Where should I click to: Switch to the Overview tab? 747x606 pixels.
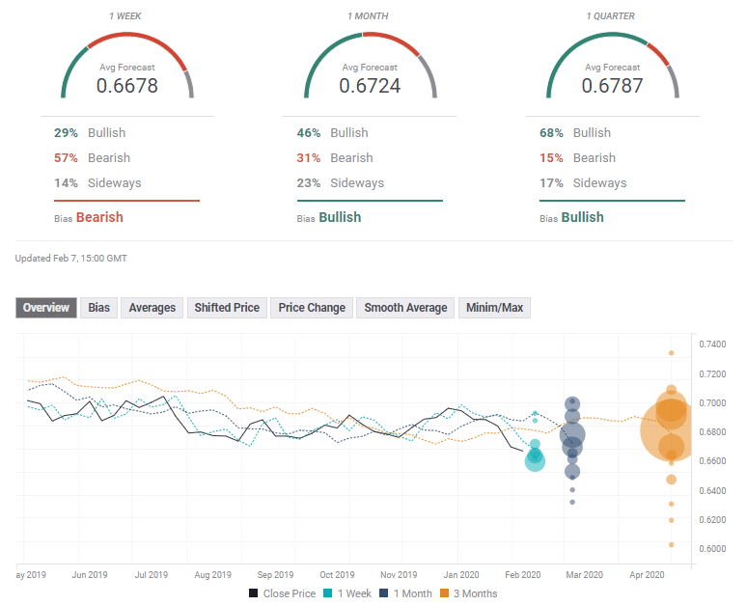46,308
